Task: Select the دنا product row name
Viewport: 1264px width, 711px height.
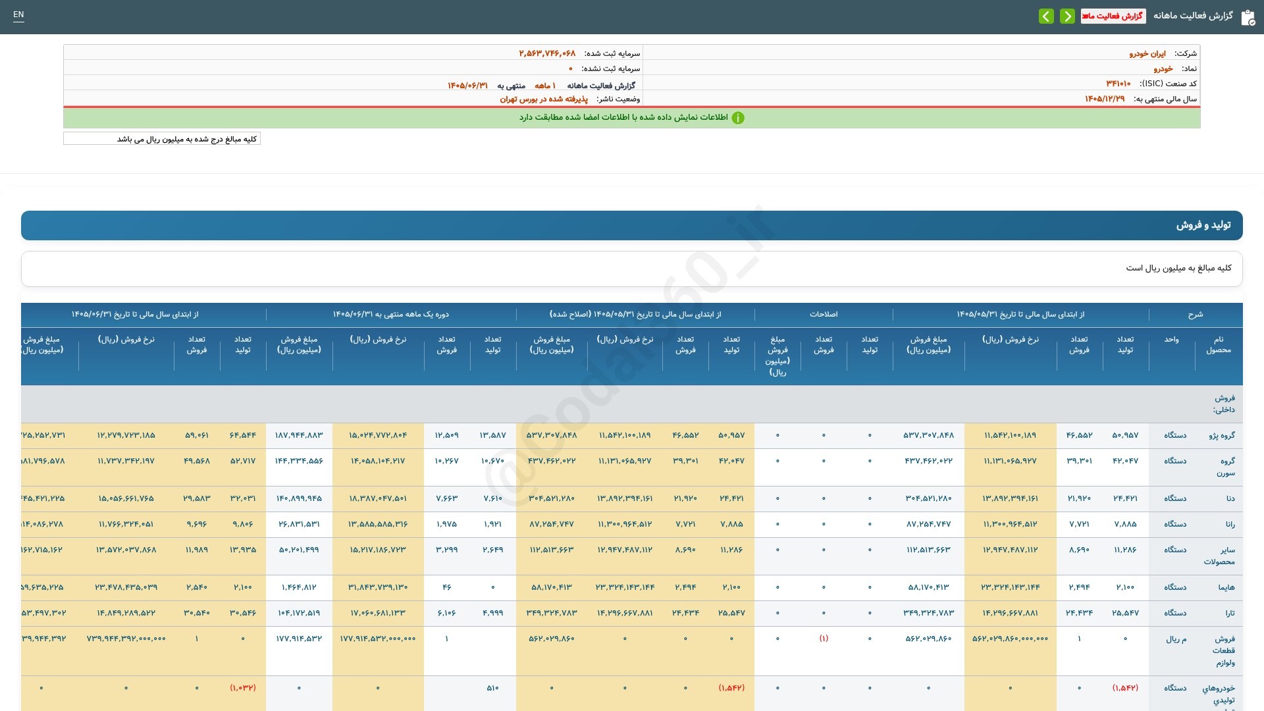Action: [x=1230, y=499]
